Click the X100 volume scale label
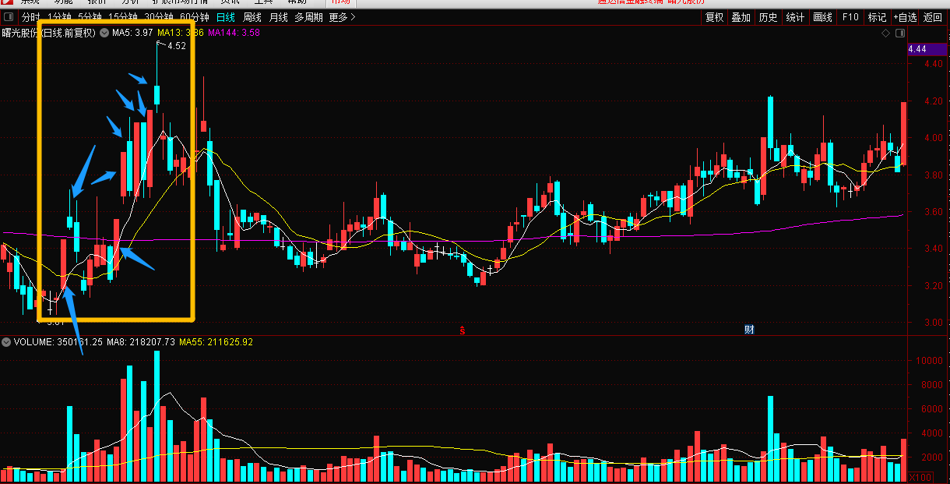Image resolution: width=950 pixels, height=484 pixels. (x=920, y=477)
